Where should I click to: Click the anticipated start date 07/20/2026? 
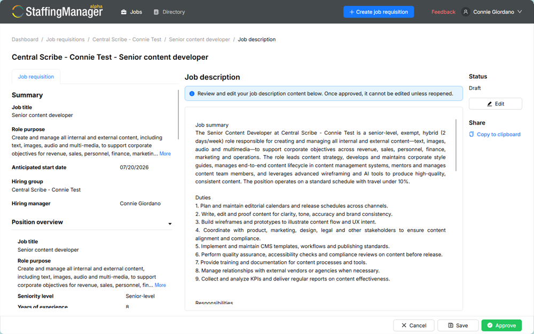click(x=134, y=167)
